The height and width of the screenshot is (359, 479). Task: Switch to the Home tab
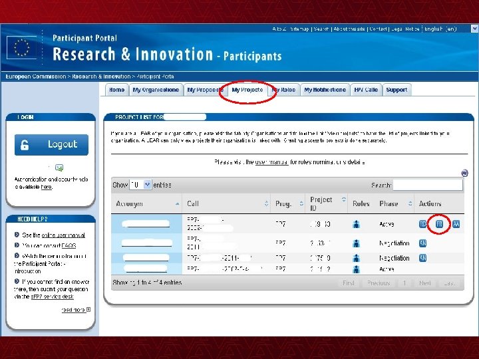pyautogui.click(x=116, y=90)
